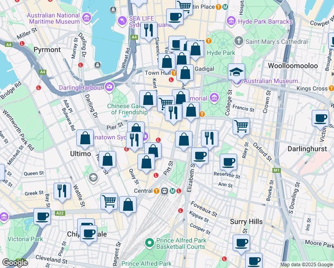Screen dimensions: 334x268
Task: Click the Kings Cross station T icon
Action: coord(331,88)
